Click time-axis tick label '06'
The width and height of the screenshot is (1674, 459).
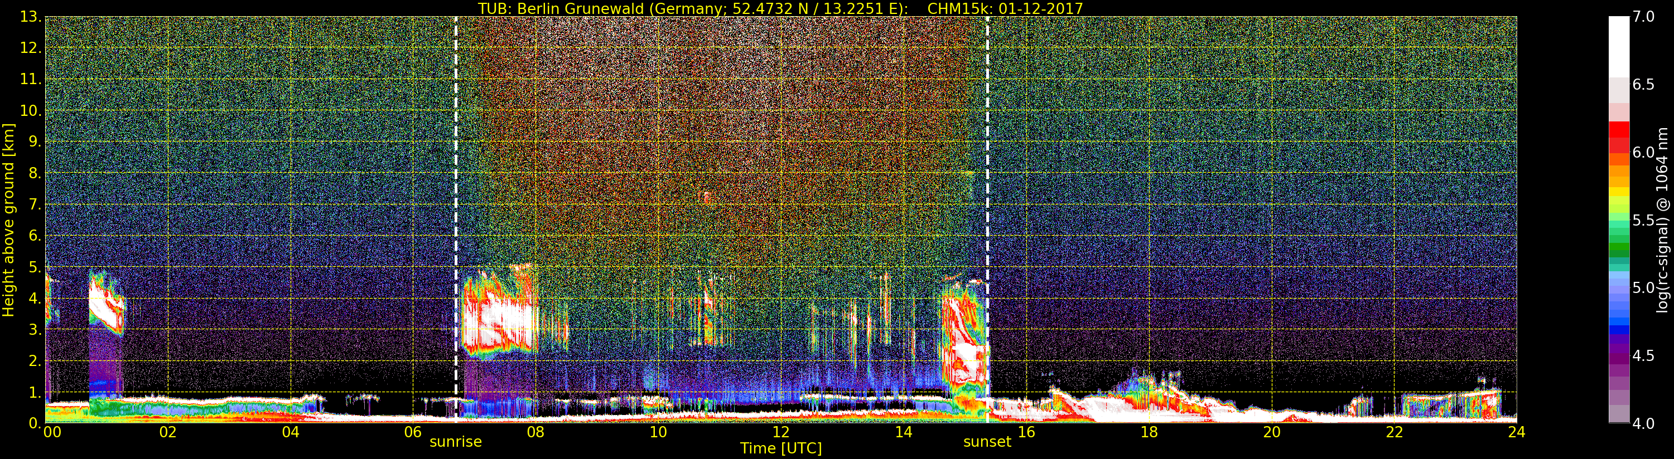[413, 432]
